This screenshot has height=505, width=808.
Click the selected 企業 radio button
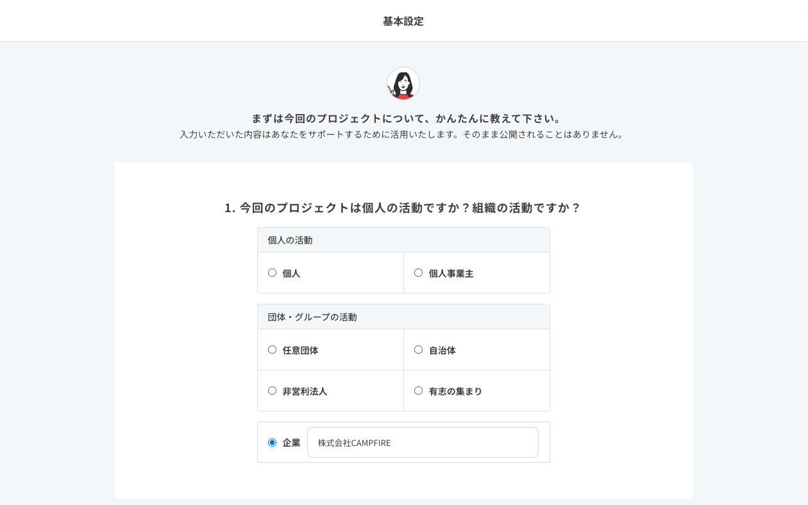tap(273, 442)
